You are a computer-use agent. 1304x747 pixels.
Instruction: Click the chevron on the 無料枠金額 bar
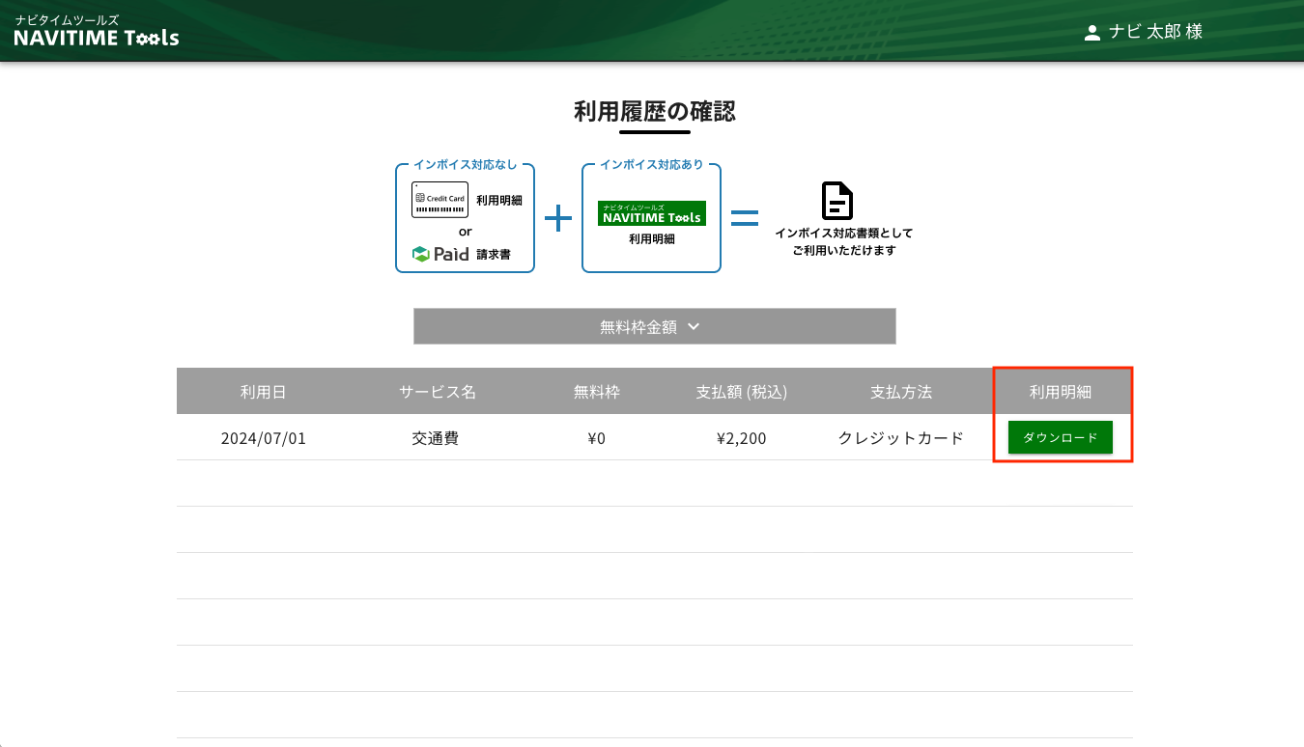tap(694, 327)
